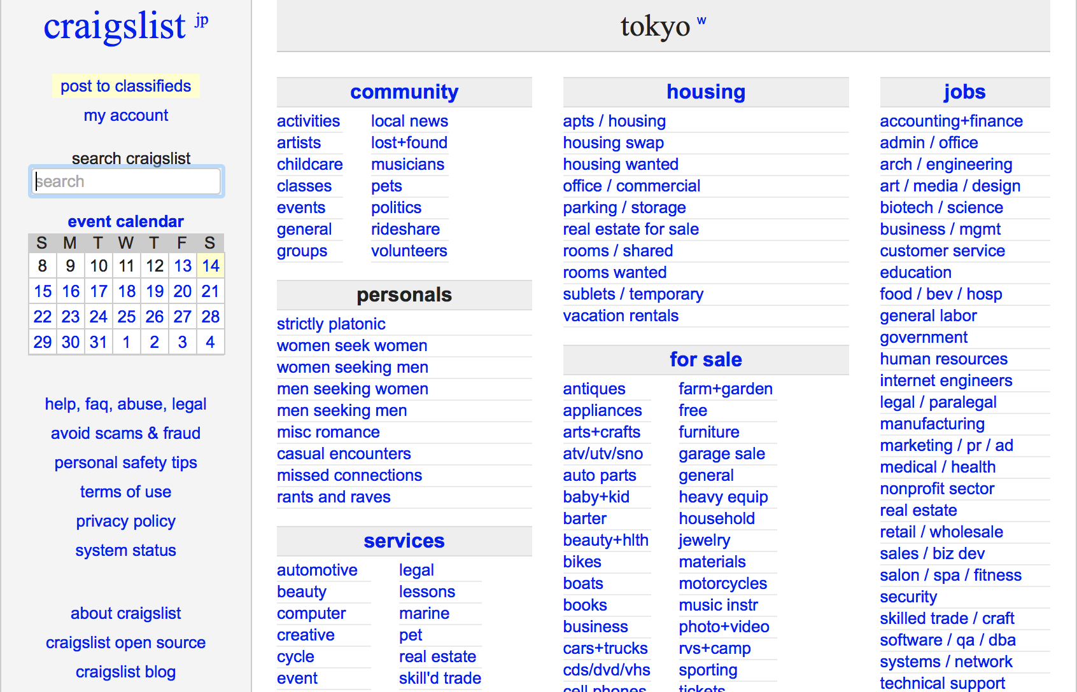
Task: Open 'missed connections' personals
Action: pos(349,475)
